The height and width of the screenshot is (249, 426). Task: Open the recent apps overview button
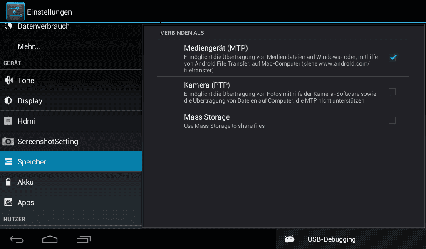point(83,239)
